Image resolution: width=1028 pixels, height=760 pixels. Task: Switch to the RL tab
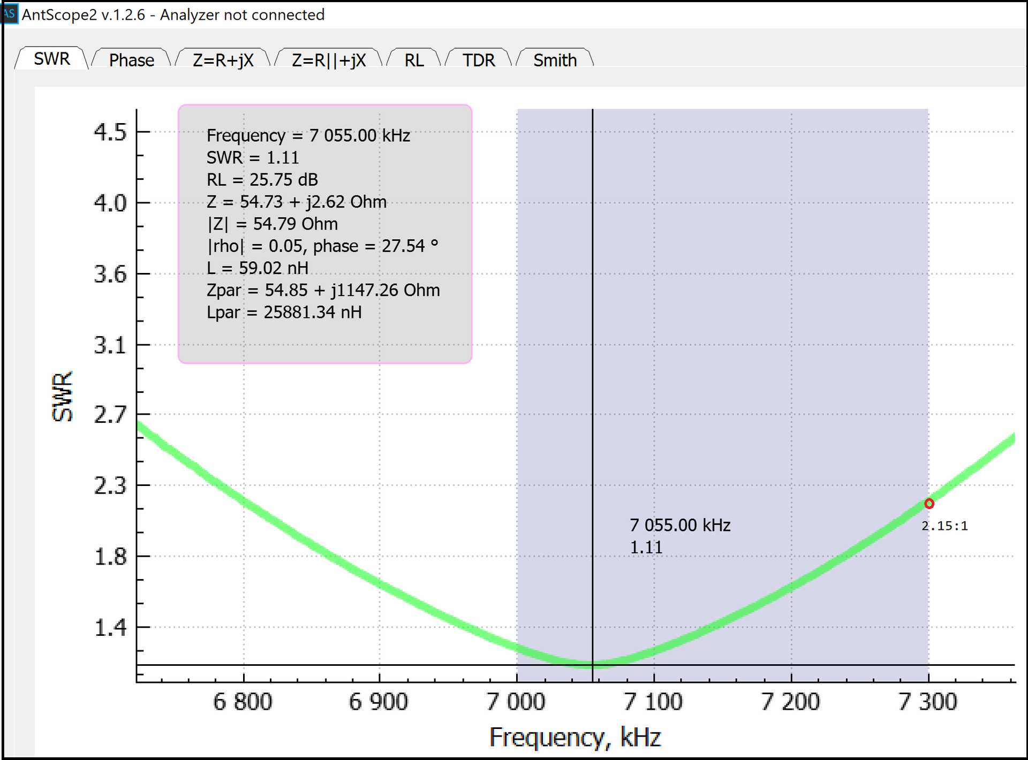[414, 60]
